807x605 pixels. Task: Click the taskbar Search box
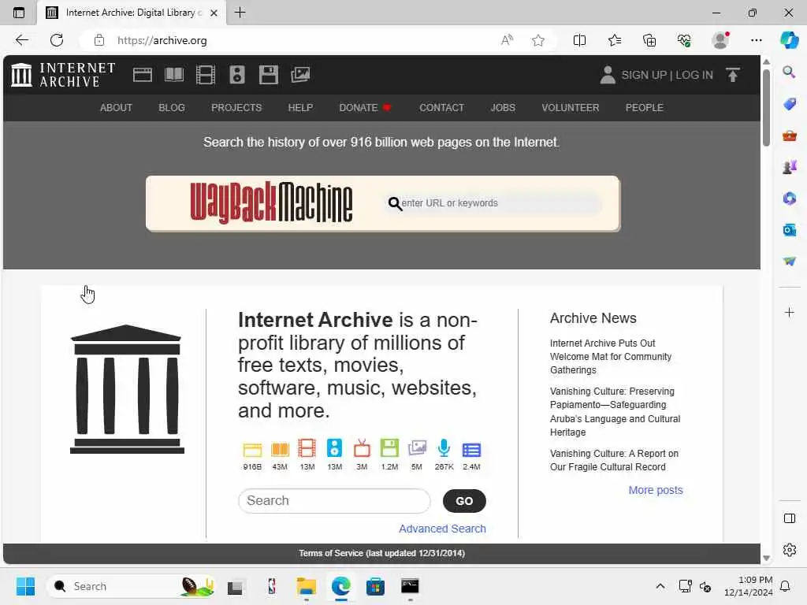132,586
